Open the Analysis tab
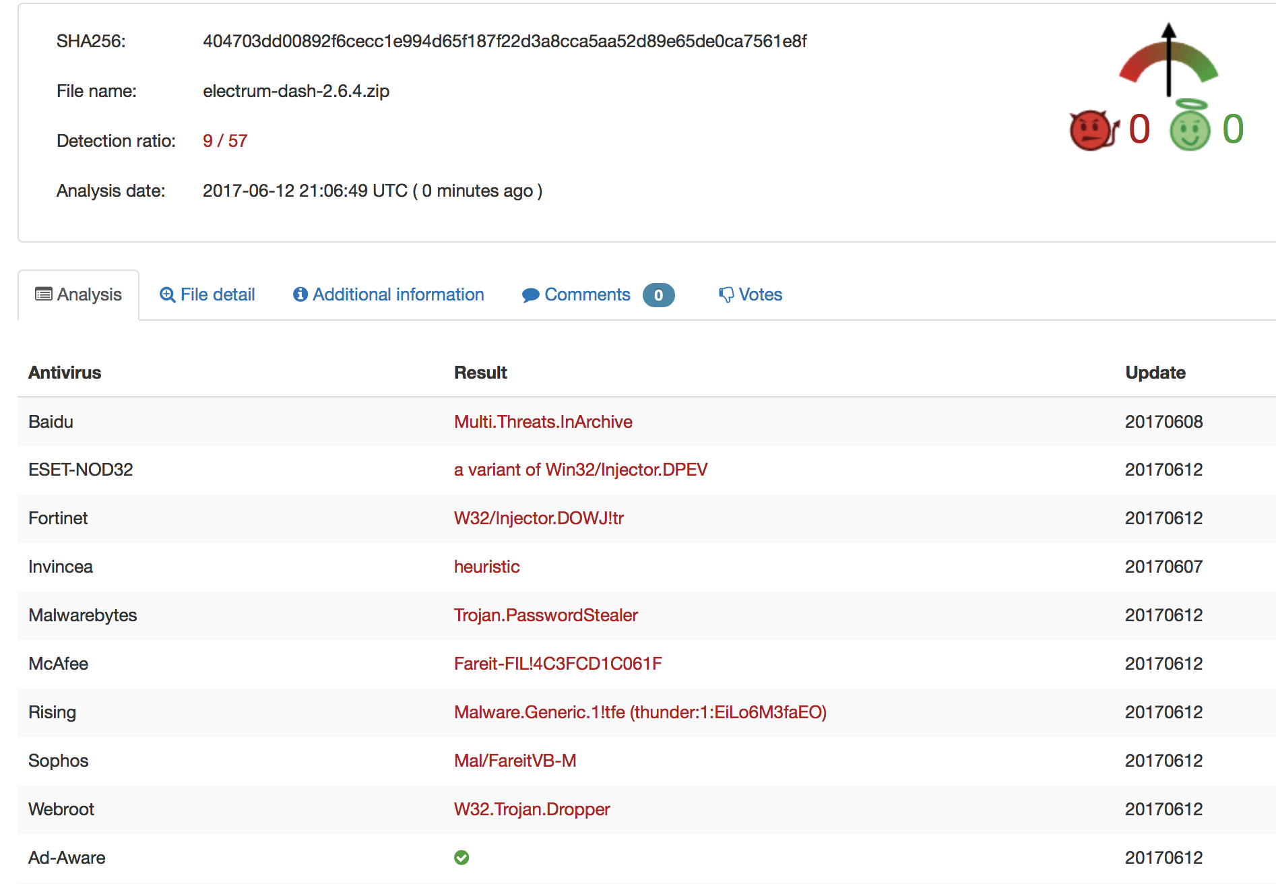Screen dimensions: 1276x884 [x=79, y=295]
